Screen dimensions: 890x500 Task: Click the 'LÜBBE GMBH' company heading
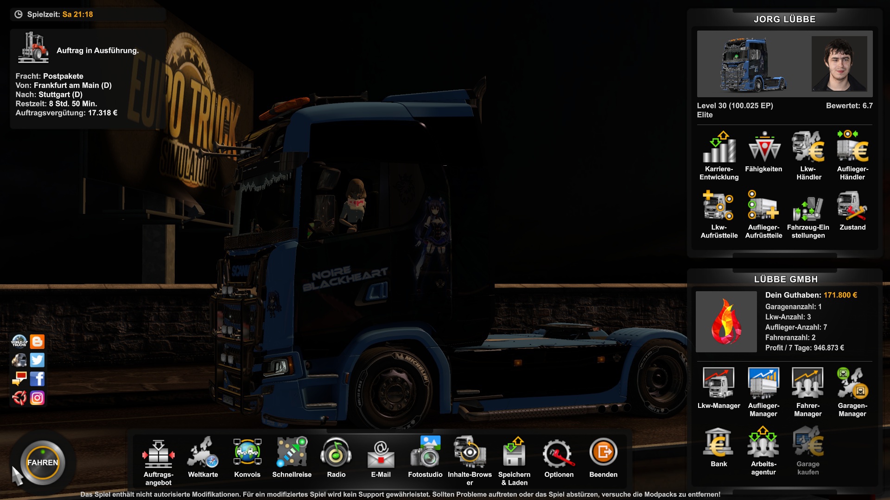pos(786,280)
